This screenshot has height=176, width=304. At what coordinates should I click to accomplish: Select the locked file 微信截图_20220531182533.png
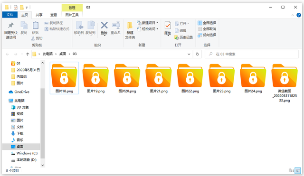pyautogui.click(x=285, y=83)
